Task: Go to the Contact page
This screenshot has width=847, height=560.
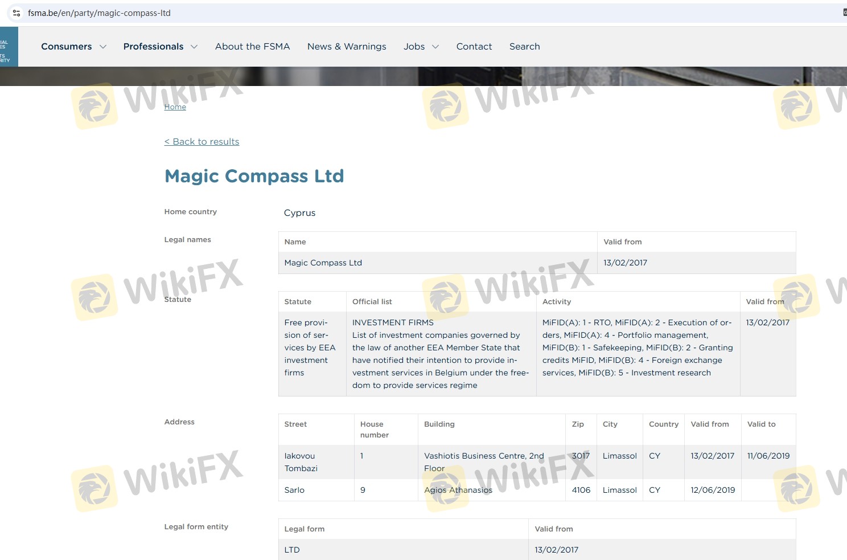Action: [x=474, y=47]
